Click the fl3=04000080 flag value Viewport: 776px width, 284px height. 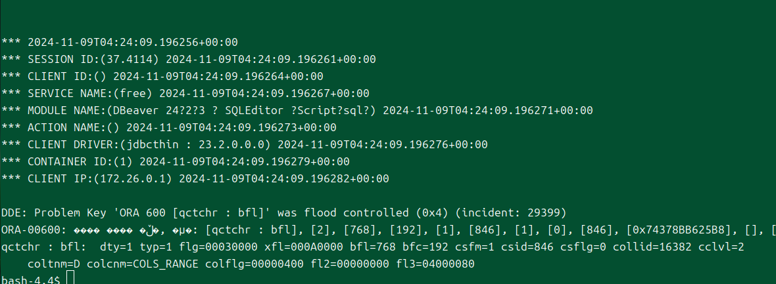[438, 264]
